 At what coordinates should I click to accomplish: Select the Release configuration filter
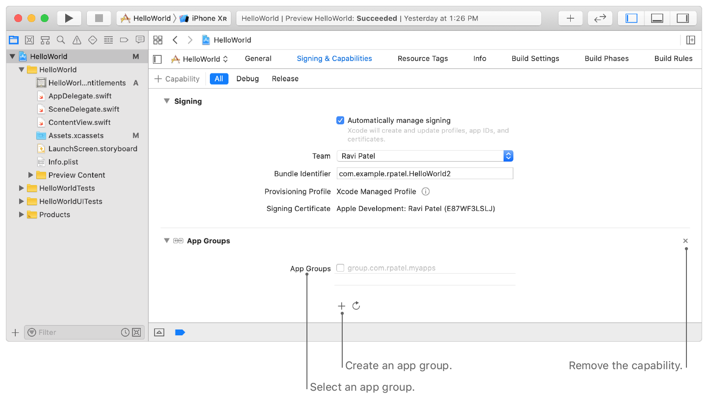(x=285, y=79)
